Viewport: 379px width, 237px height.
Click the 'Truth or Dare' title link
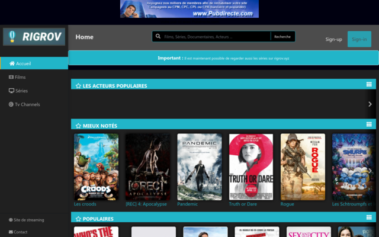coord(243,204)
